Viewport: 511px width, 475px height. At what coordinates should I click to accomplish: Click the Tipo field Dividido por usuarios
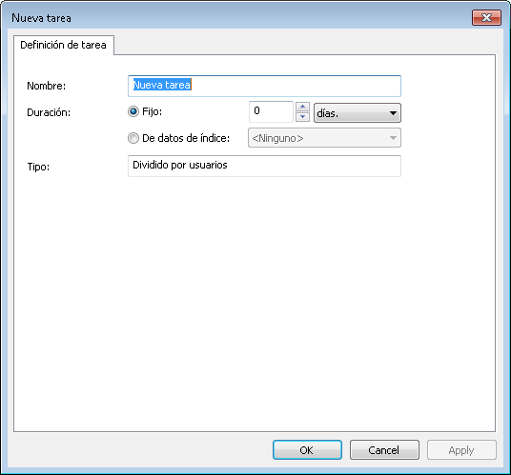point(264,166)
